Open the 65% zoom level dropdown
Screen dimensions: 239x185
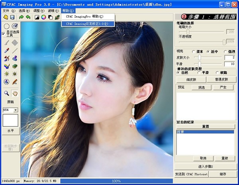tap(16, 110)
